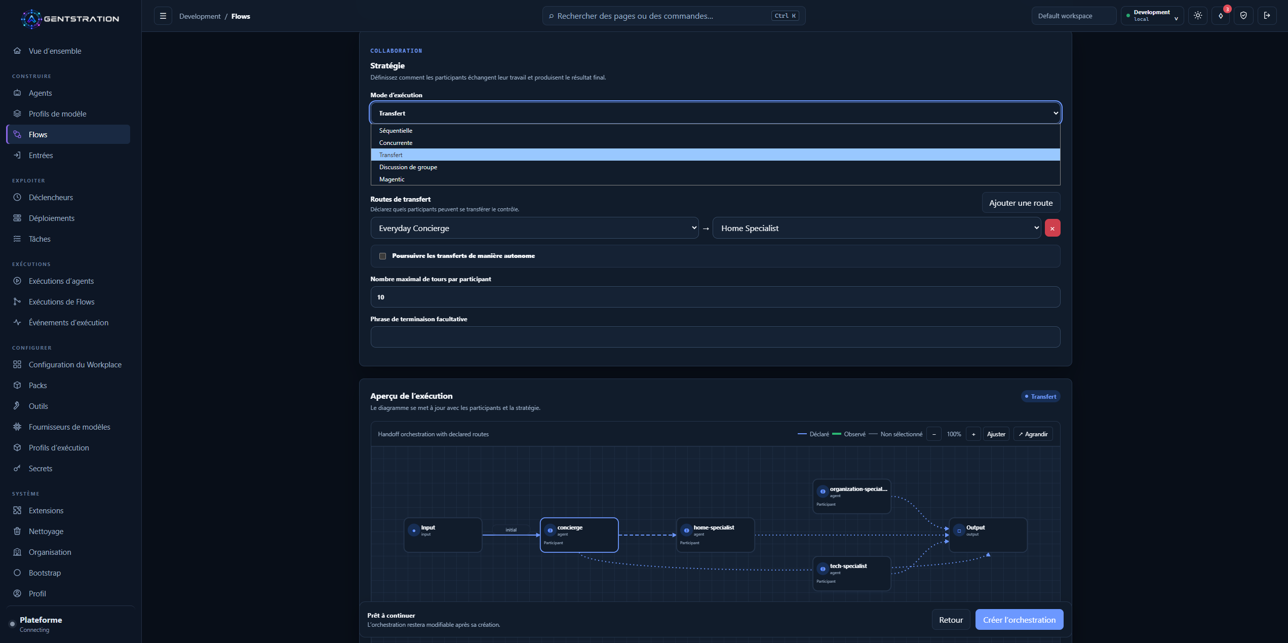Click the Packs box icon
The width and height of the screenshot is (1288, 643).
point(17,385)
